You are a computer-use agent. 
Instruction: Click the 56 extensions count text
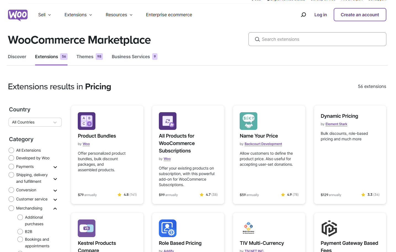372,86
